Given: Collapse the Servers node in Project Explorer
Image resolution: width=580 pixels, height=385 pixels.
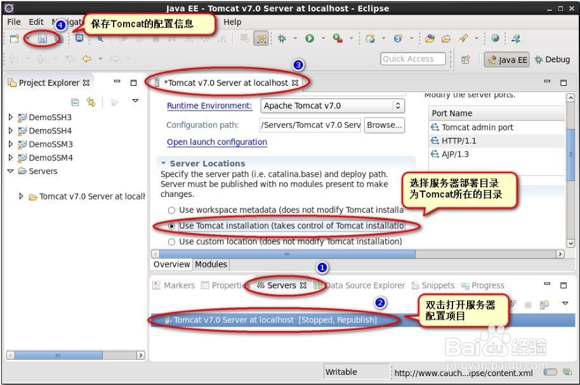Looking at the screenshot, I should [x=11, y=171].
